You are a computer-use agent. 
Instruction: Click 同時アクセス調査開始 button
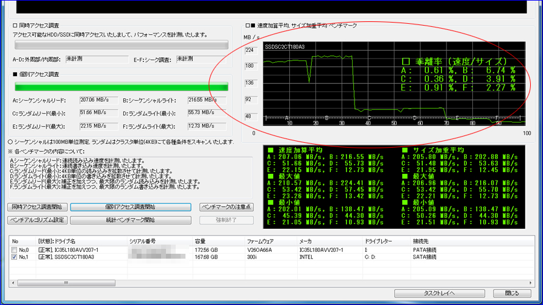pos(37,207)
